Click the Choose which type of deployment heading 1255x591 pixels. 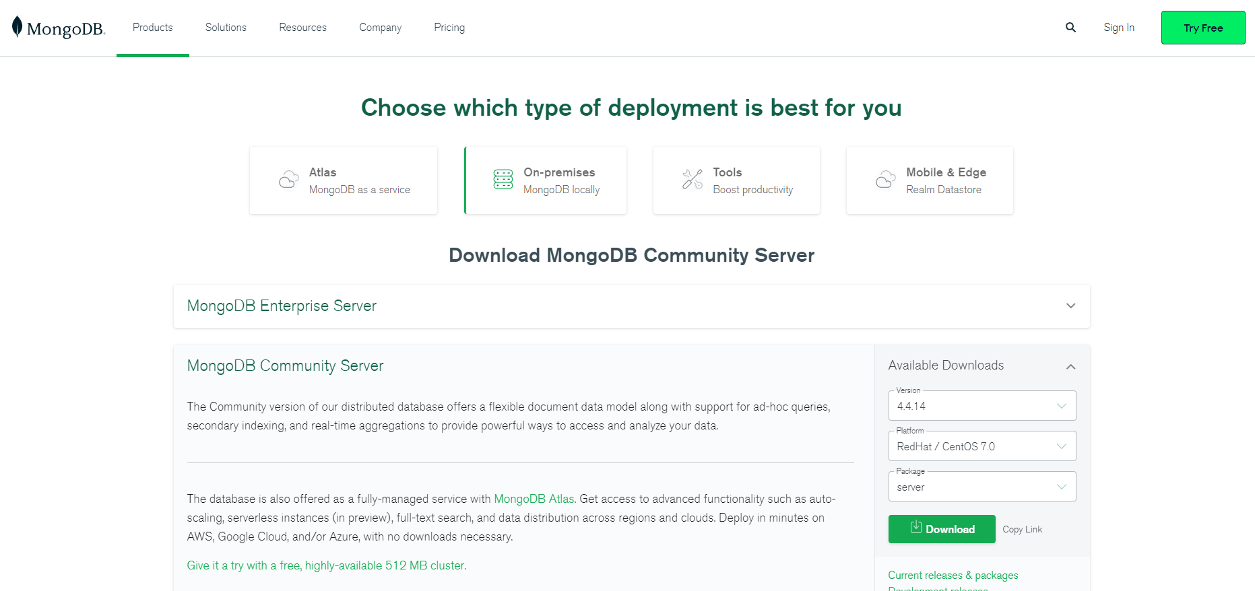(x=631, y=108)
